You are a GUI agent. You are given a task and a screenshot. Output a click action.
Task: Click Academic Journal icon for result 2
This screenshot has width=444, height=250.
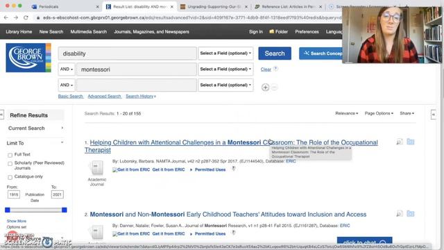click(97, 233)
